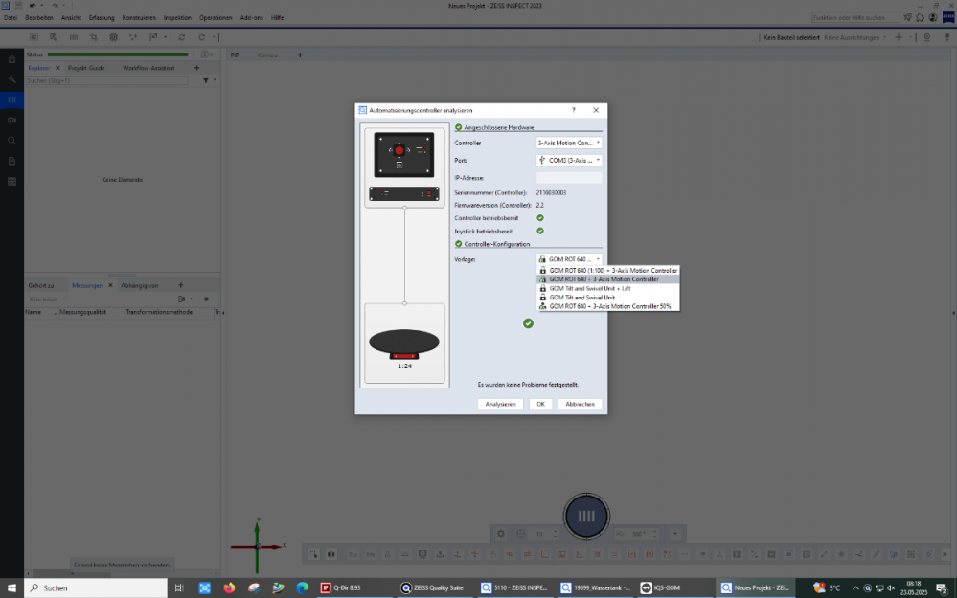Select the camera icon in left sidebar
Screen dimensions: 957x598
11,120
